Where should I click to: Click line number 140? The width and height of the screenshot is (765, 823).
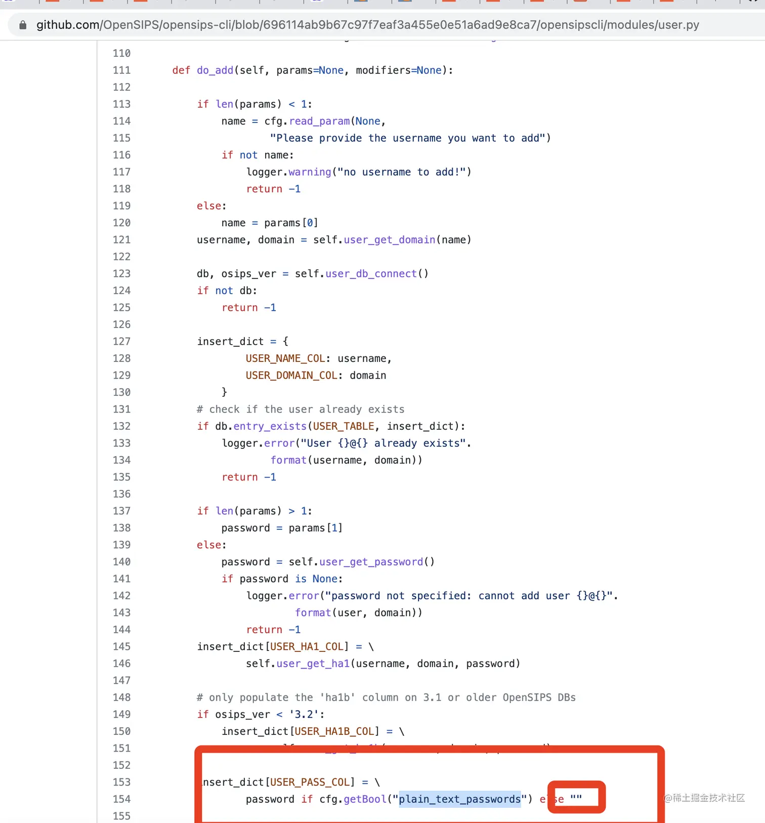pyautogui.click(x=121, y=562)
